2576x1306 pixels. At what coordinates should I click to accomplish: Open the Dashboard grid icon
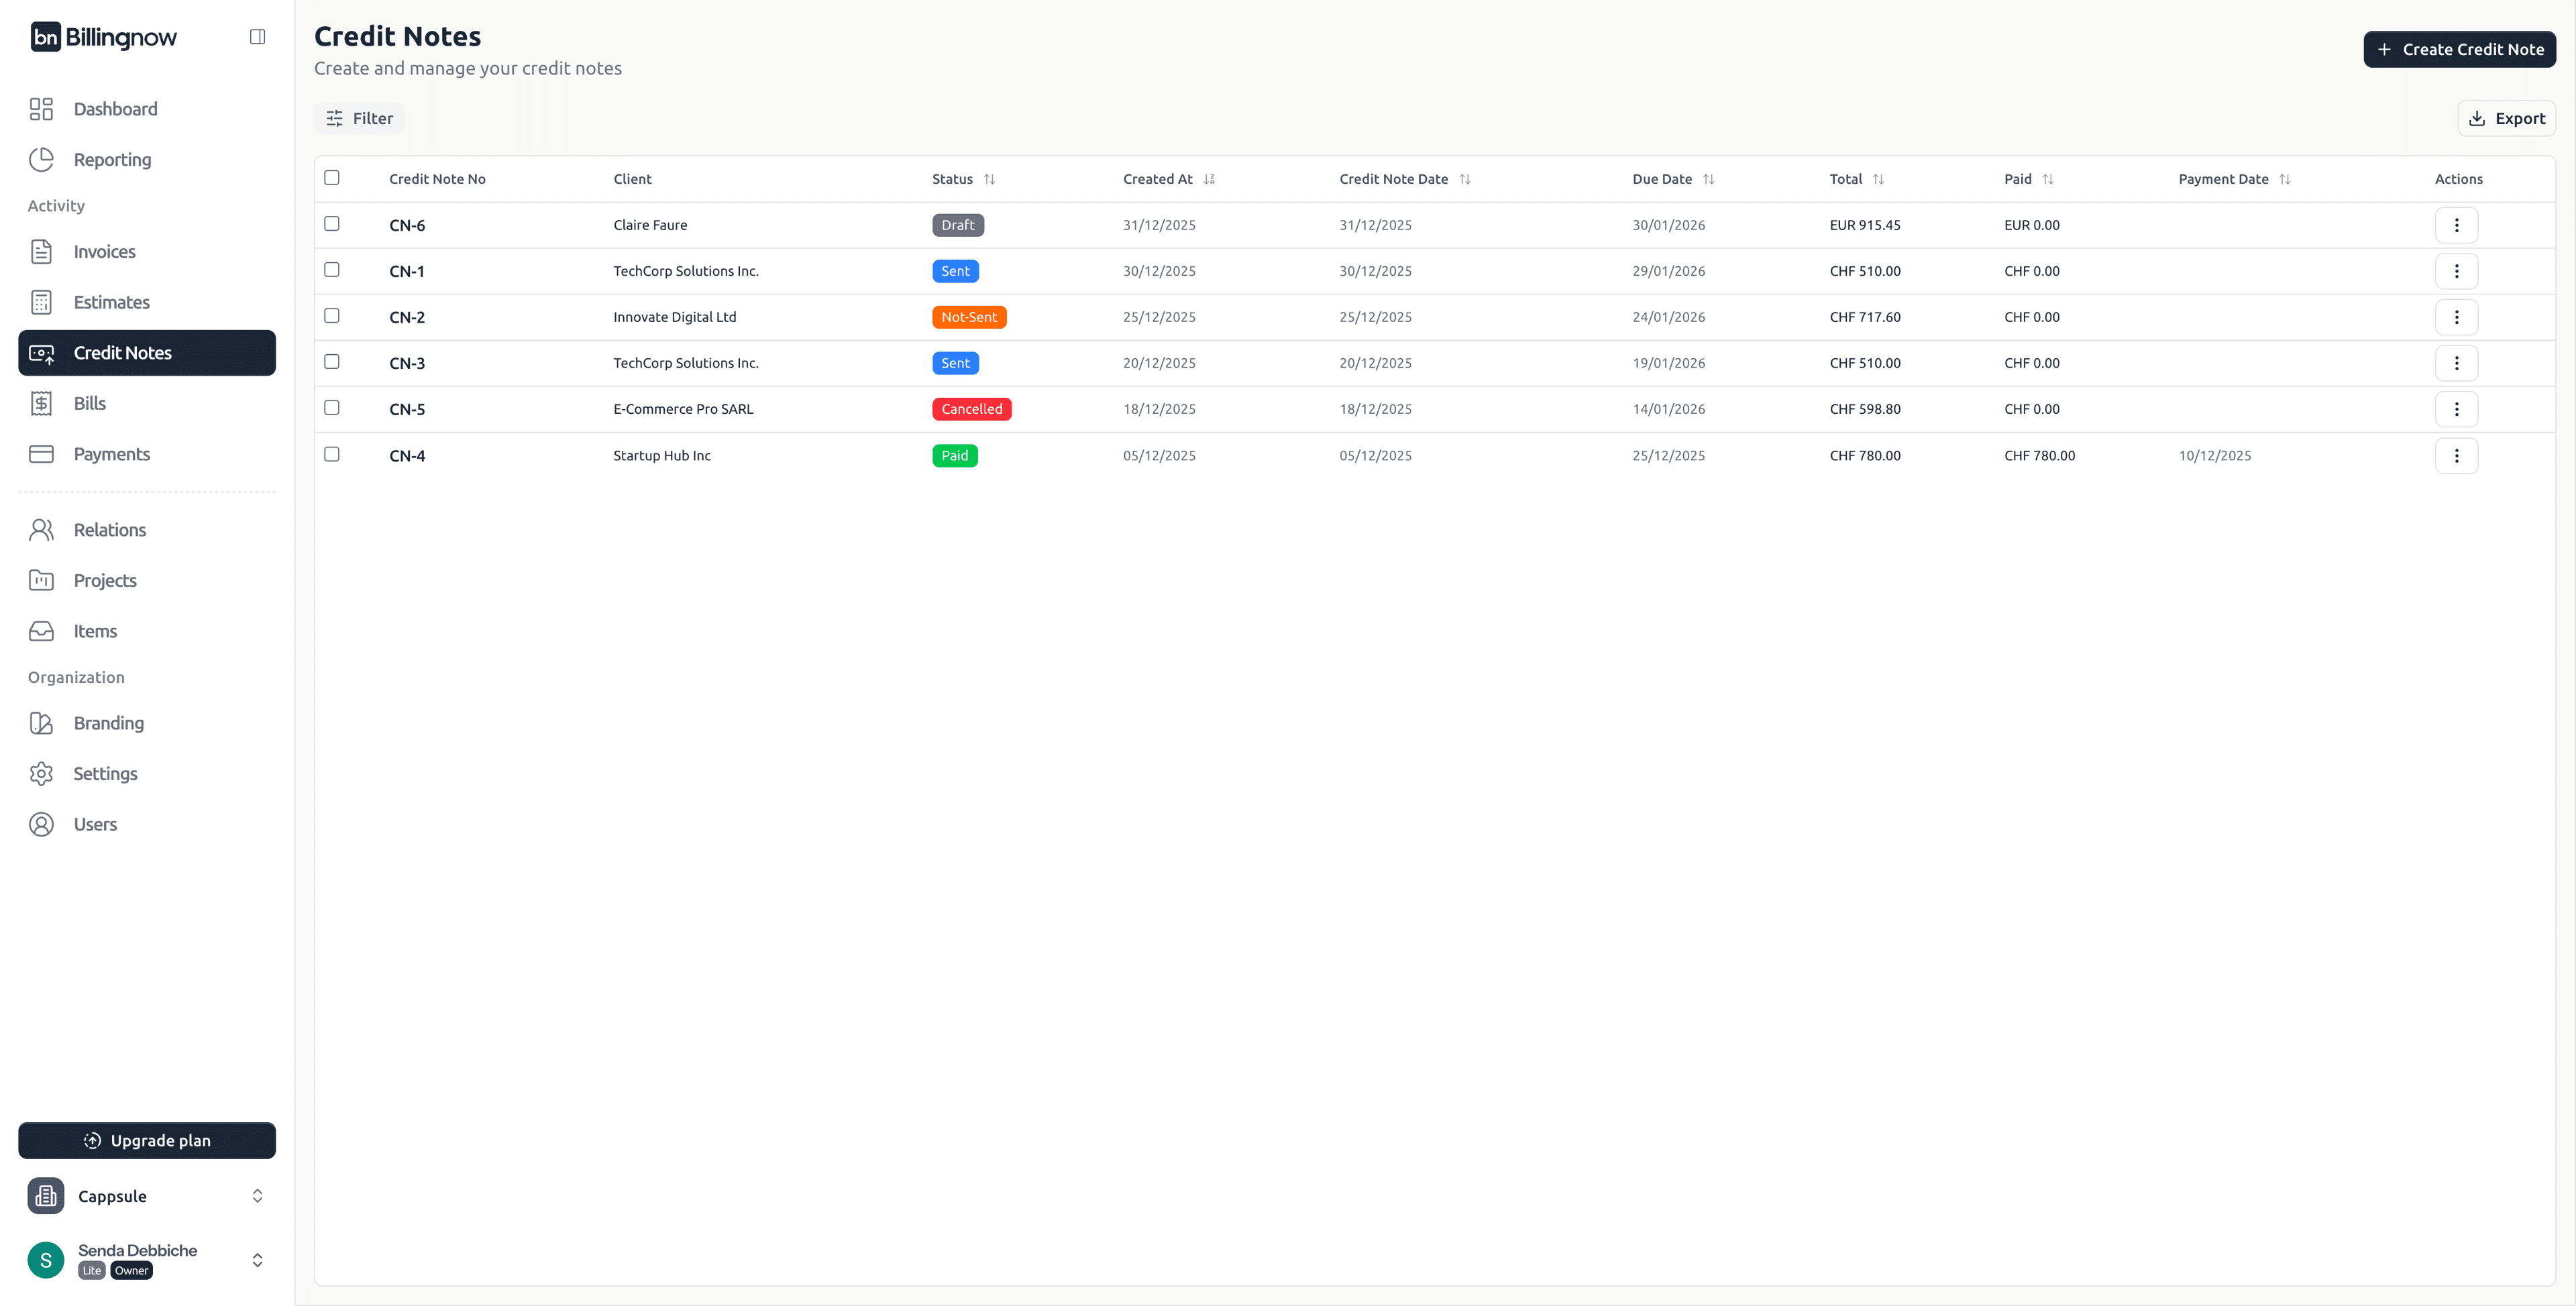pos(41,109)
